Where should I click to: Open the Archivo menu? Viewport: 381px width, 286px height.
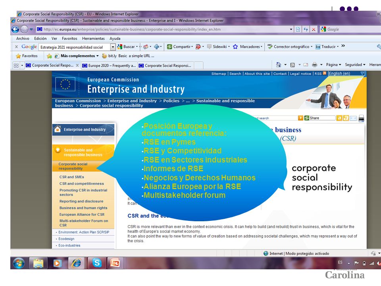(x=23, y=39)
